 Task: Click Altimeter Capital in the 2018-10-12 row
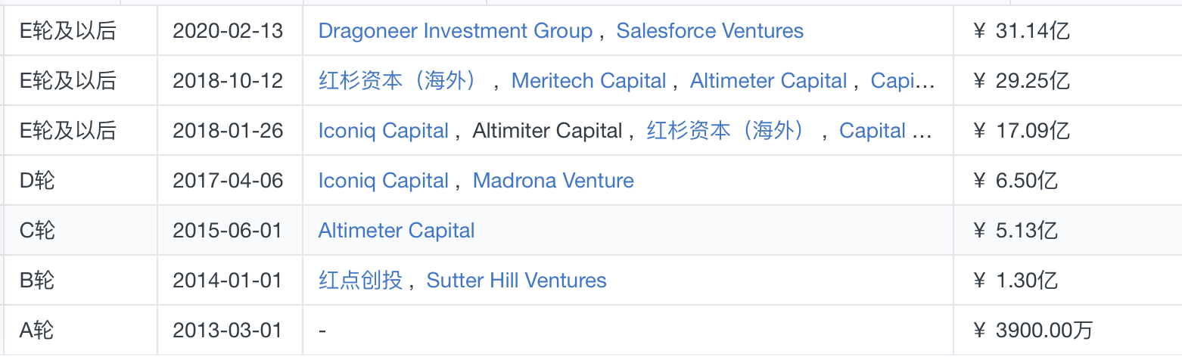pyautogui.click(x=768, y=81)
